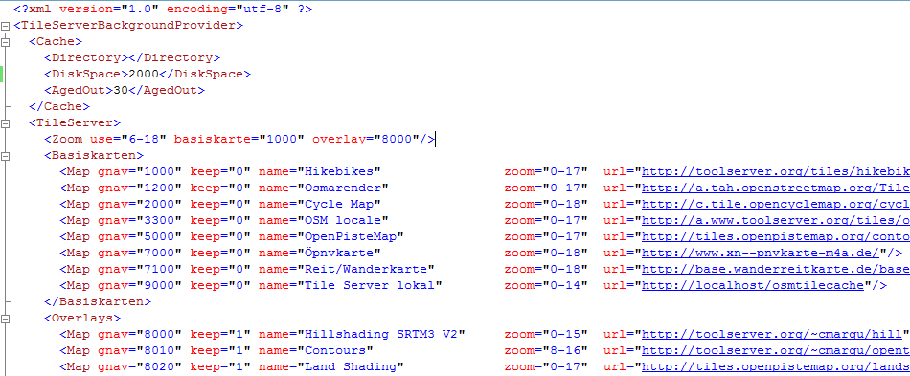Screen dimensions: 910x376
Task: Collapse the Cache element fold marker
Action: 5,42
